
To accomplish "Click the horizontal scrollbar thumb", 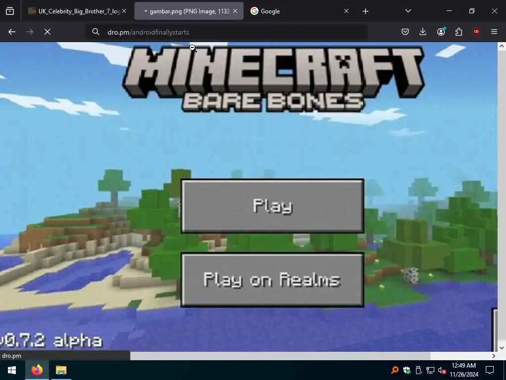I will point(280,356).
